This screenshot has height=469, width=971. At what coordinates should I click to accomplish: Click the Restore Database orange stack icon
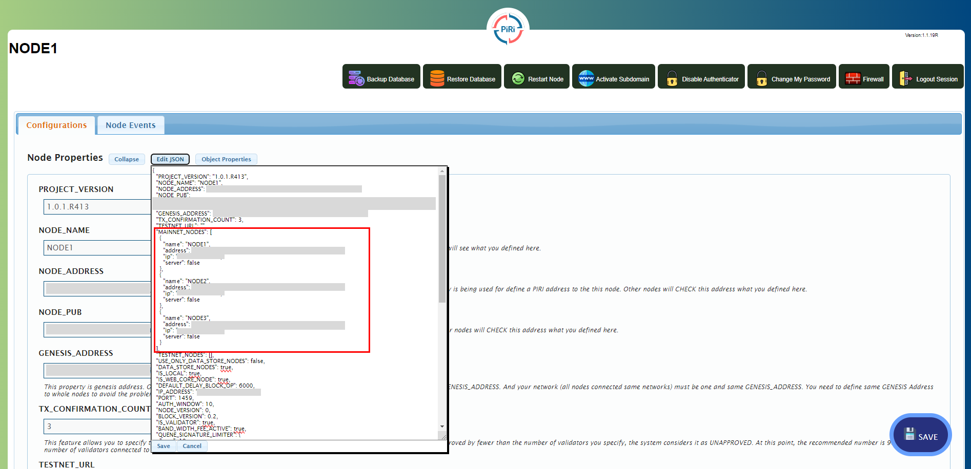[x=437, y=78]
